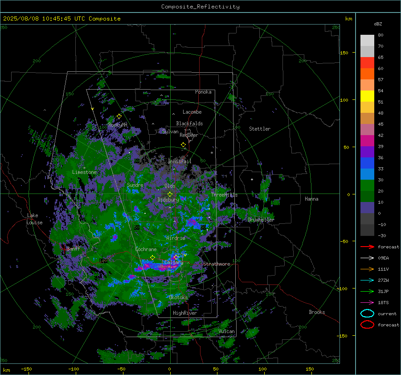Select the red 65 dBZ color swatch
The width and height of the screenshot is (401, 375).
pos(367,62)
